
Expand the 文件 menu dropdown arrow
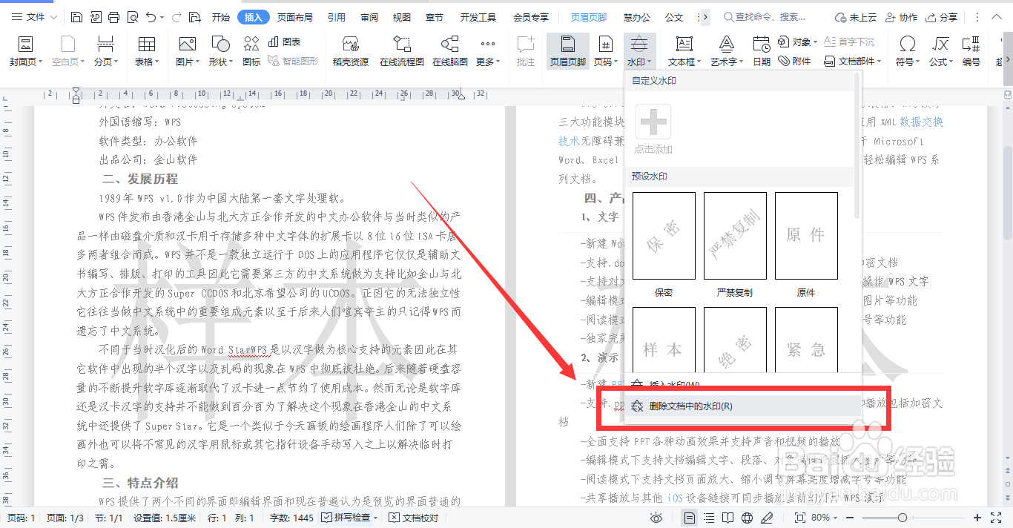[x=53, y=17]
